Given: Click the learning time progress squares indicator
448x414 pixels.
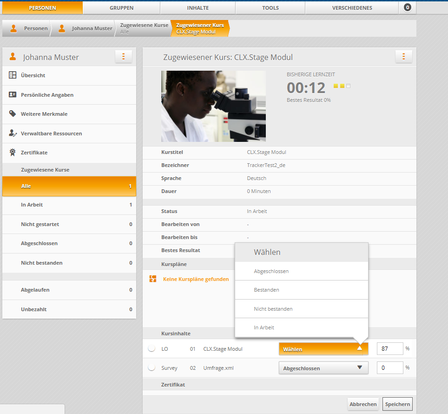Looking at the screenshot, I should [x=342, y=86].
